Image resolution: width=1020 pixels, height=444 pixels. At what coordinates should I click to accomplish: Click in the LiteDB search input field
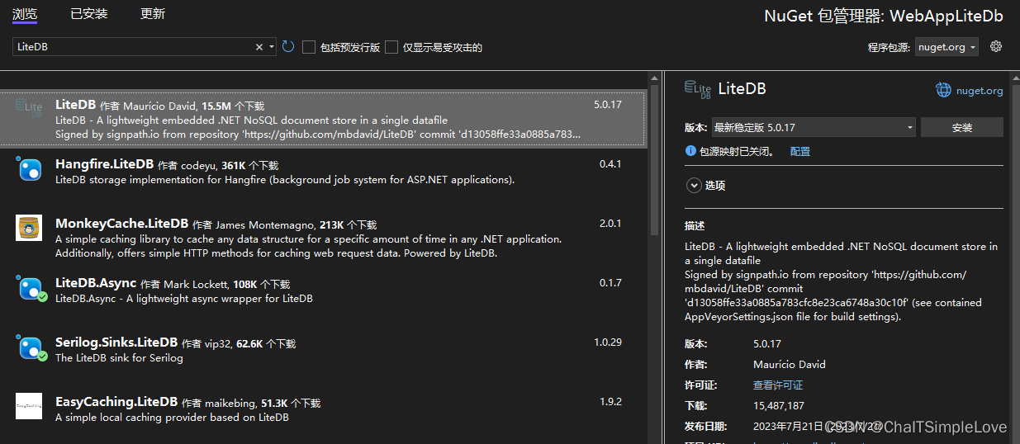[135, 47]
